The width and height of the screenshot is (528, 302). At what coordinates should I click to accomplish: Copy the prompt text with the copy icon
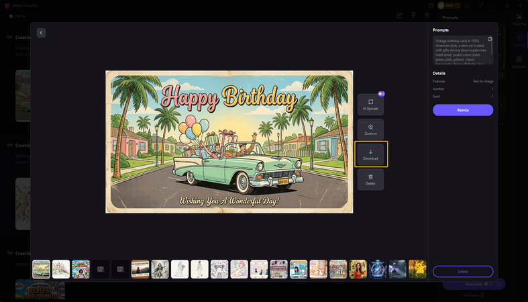[490, 39]
